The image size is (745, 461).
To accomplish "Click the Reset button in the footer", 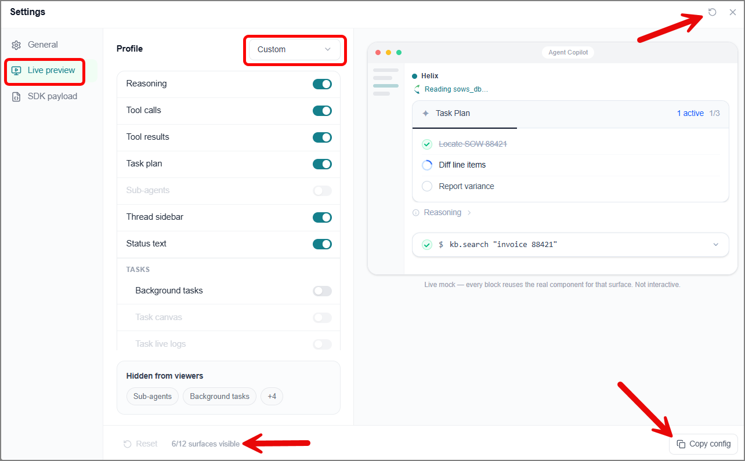I will 140,444.
